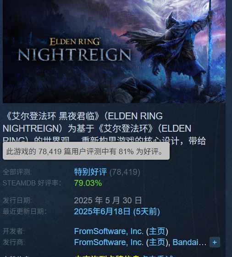Click the 最近更新日期 label
Screen dimensions: 232x257
click(x=25, y=212)
